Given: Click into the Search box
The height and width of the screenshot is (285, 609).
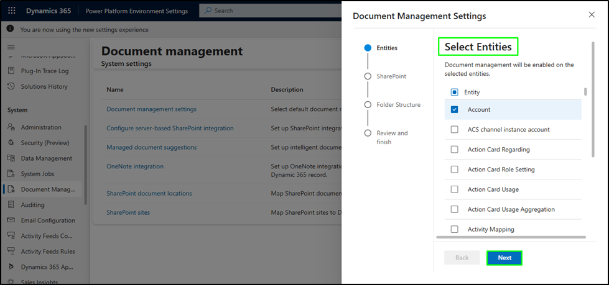Looking at the screenshot, I should (x=272, y=11).
